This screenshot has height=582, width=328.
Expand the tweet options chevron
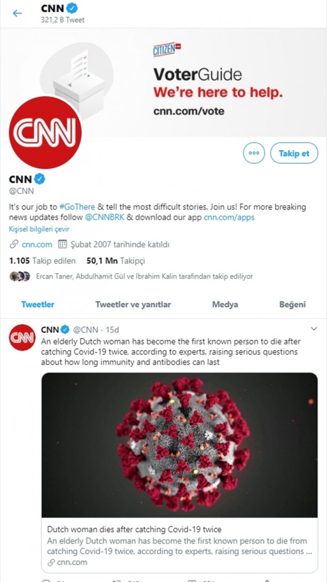tap(314, 329)
